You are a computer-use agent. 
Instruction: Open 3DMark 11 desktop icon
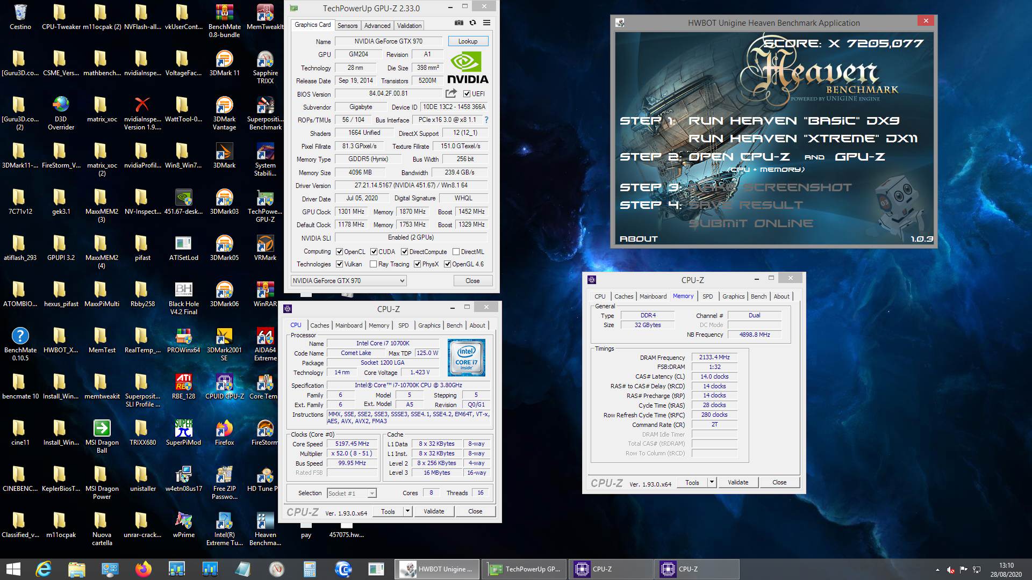click(x=224, y=63)
